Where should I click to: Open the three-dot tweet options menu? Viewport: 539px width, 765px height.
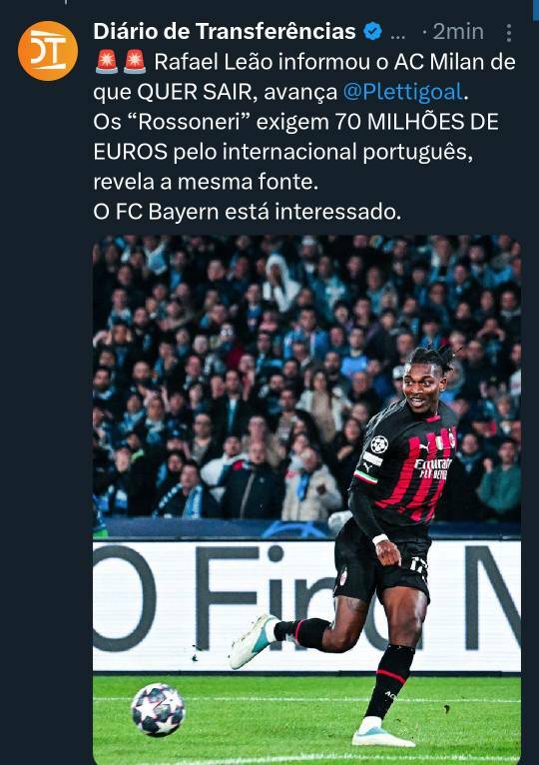point(508,33)
